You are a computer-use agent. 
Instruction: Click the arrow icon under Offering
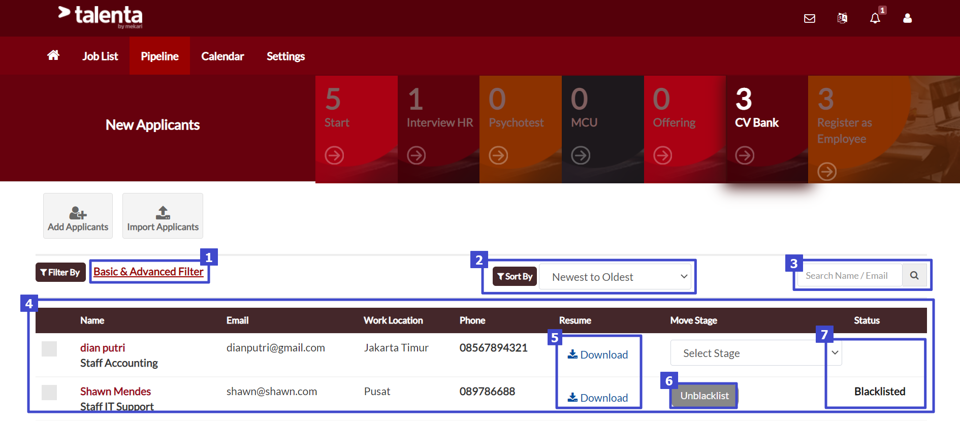(663, 155)
